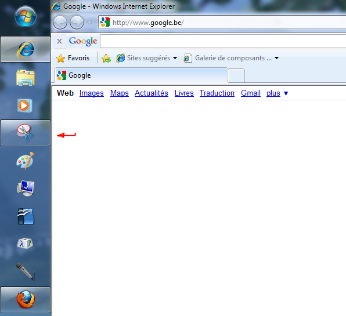Expand the Sites suggérés dropdown arrow
346x316 pixels.
[175, 58]
